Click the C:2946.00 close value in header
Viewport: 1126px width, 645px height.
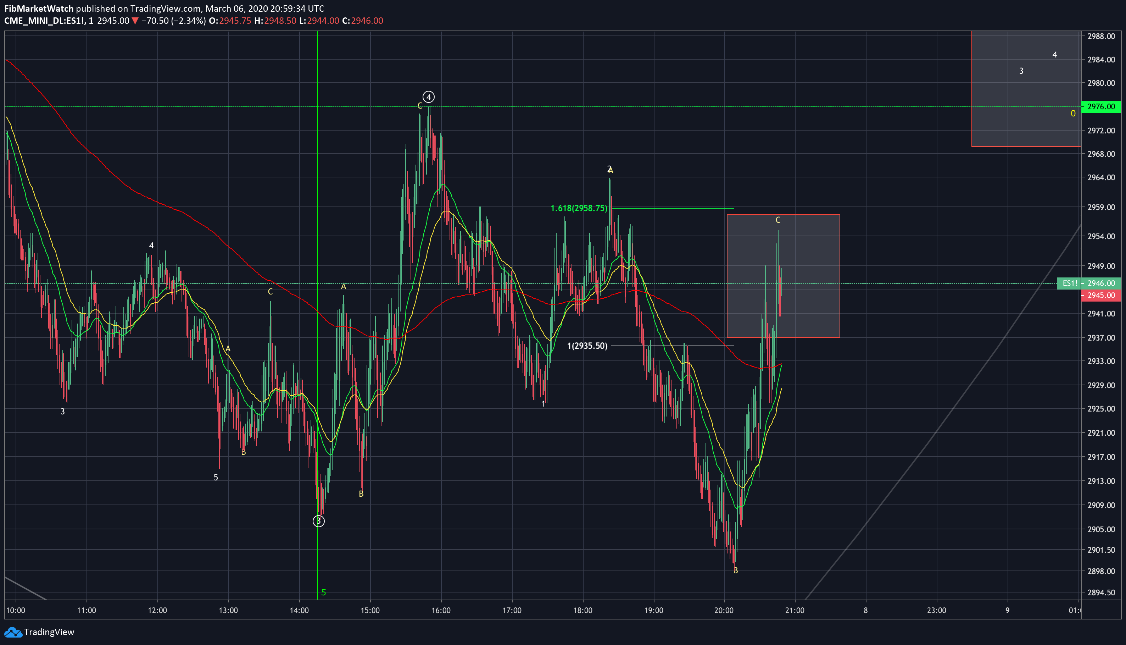pyautogui.click(x=362, y=21)
